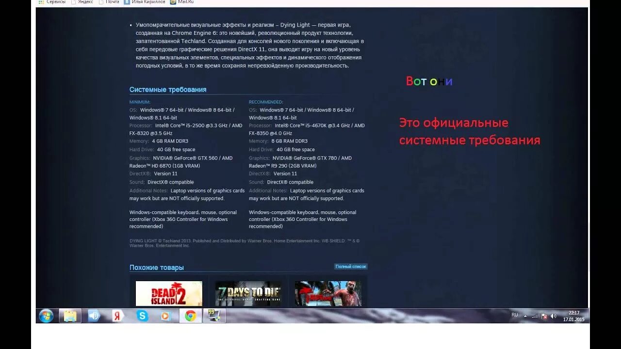Open the Илья Кириллов VK bookmark
This screenshot has height=349, width=621.
tap(145, 2)
